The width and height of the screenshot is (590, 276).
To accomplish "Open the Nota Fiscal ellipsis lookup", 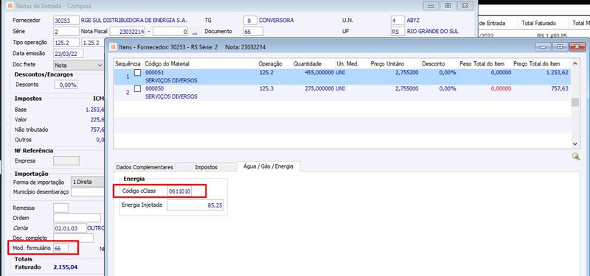I will (x=195, y=32).
